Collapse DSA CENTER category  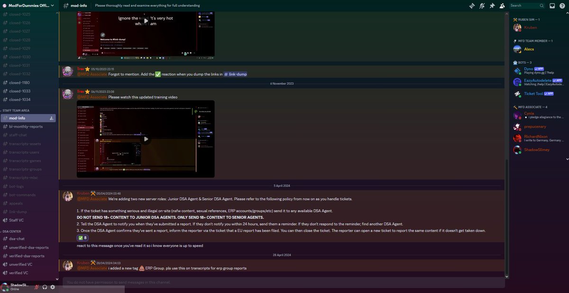click(x=11, y=231)
